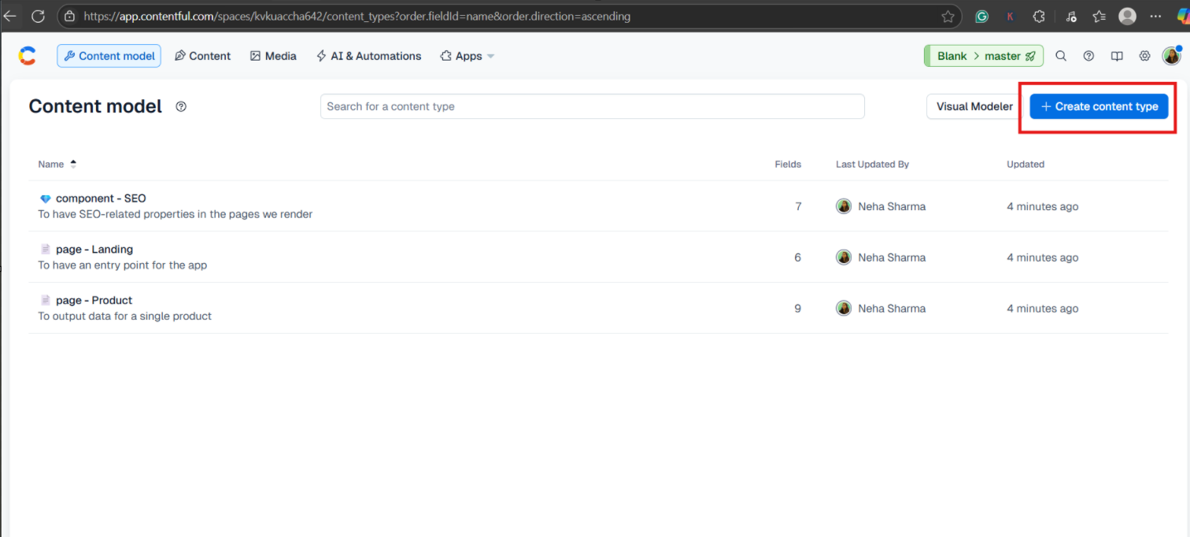This screenshot has height=537, width=1190.
Task: Open the page - Landing content type
Action: 94,250
